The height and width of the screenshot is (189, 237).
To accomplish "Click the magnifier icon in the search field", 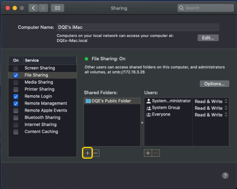I will click(181, 8).
